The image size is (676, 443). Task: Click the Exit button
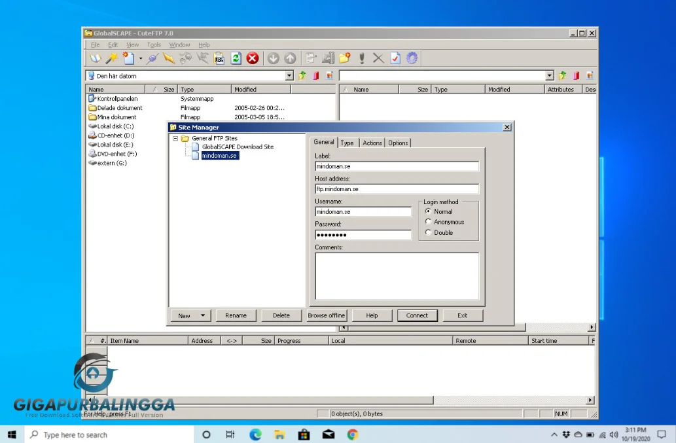pos(462,315)
